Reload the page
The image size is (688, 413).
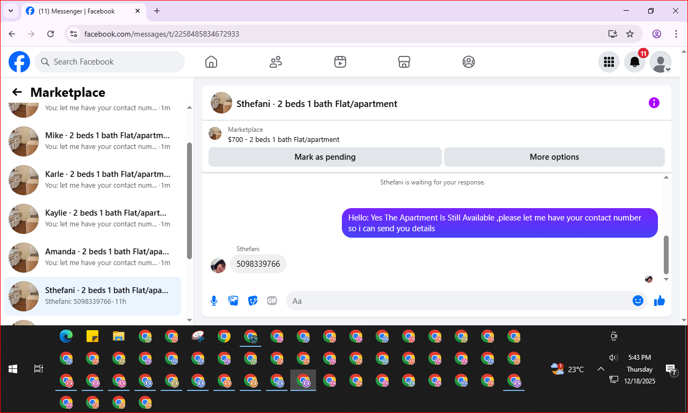click(x=51, y=34)
